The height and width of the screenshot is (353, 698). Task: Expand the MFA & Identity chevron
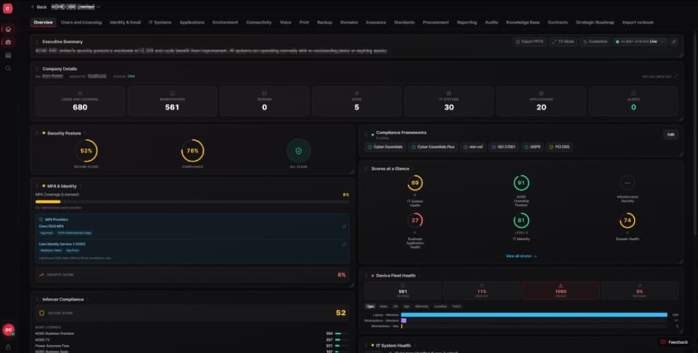coord(80,187)
